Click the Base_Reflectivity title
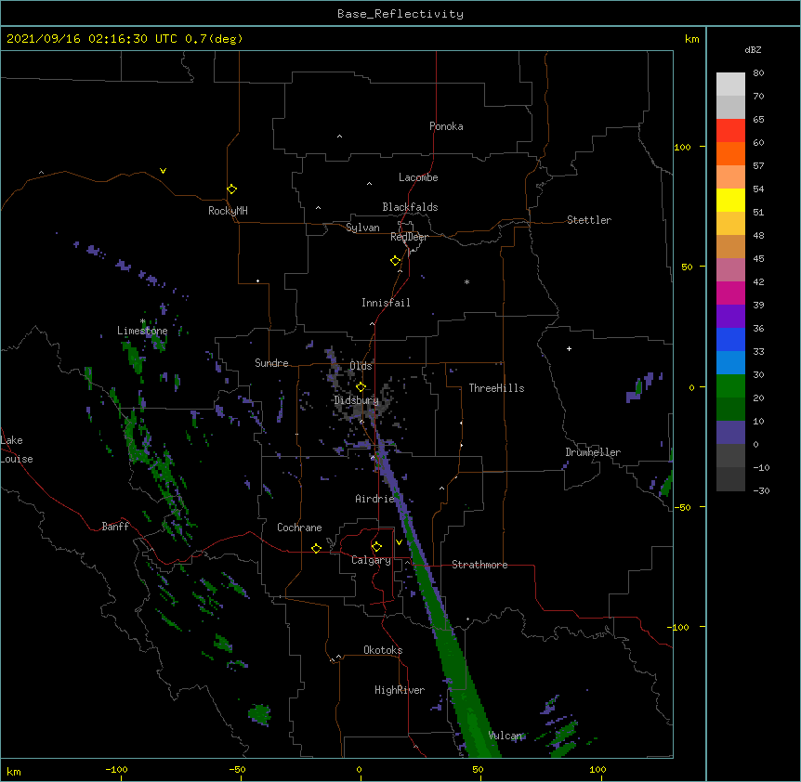The image size is (801, 782). (x=400, y=14)
